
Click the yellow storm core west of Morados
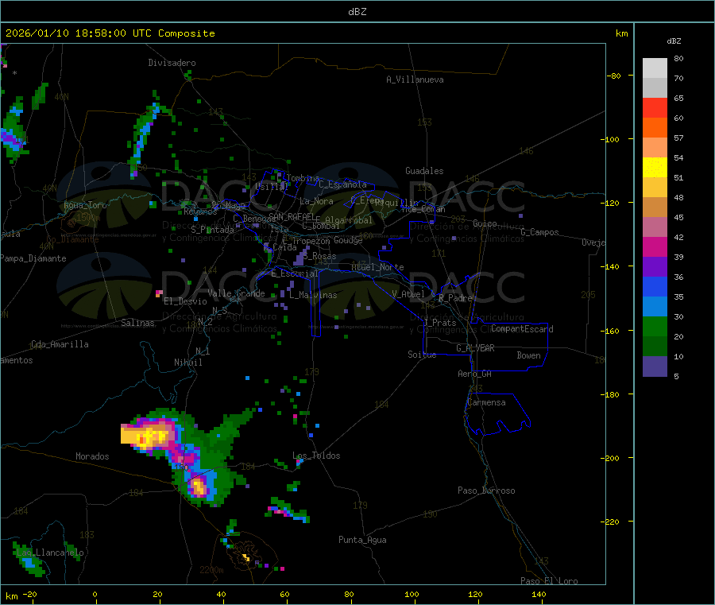pyautogui.click(x=147, y=436)
